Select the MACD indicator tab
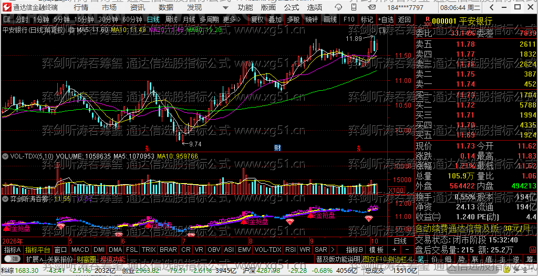Screen dimensions: 538x276 pyautogui.click(x=80, y=249)
